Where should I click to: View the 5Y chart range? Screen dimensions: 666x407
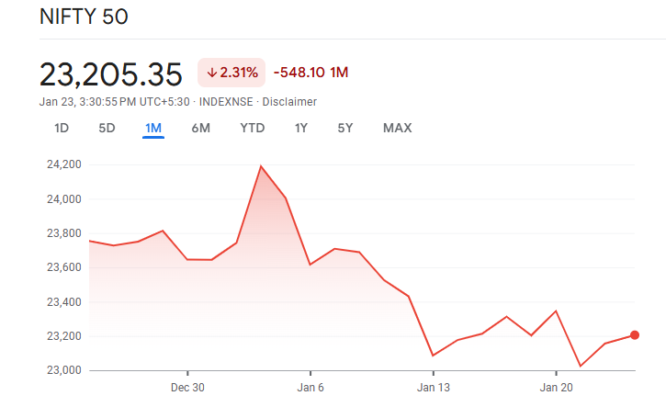pyautogui.click(x=344, y=128)
